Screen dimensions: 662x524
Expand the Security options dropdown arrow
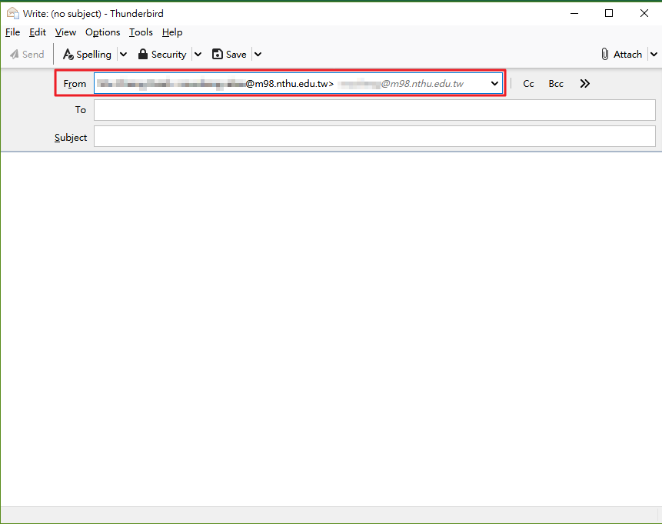(x=198, y=54)
